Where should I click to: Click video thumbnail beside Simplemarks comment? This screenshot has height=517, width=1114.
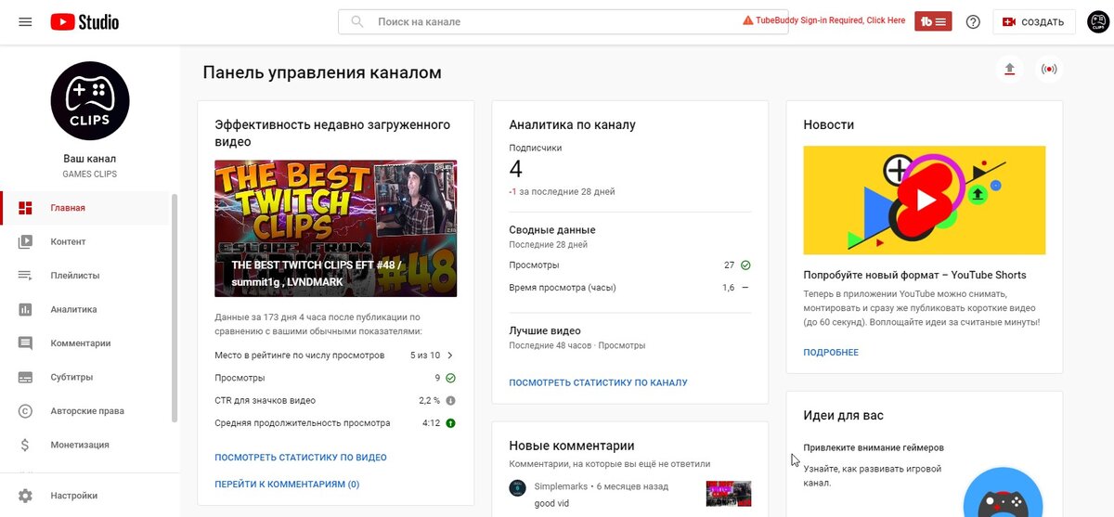point(729,493)
